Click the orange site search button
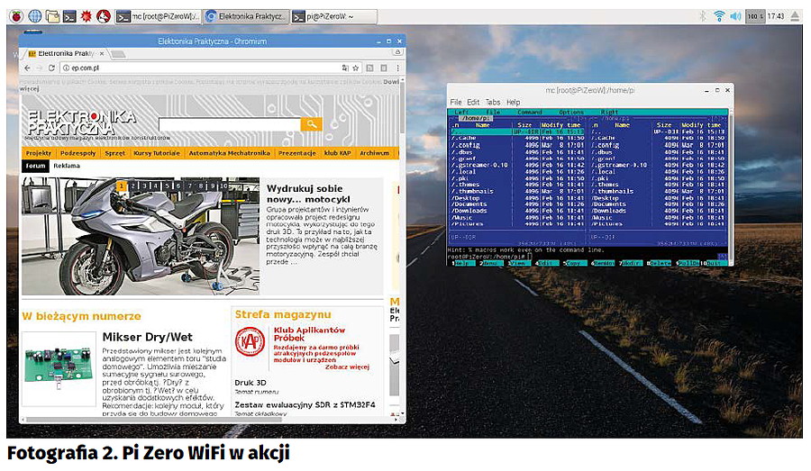The width and height of the screenshot is (811, 471). click(311, 123)
